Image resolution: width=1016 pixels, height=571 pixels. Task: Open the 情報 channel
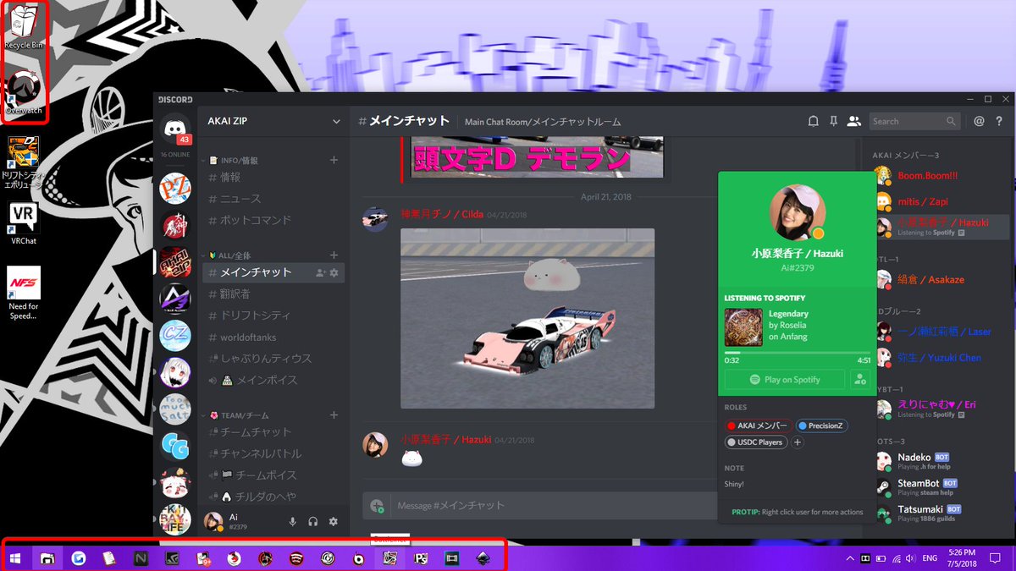[273, 178]
